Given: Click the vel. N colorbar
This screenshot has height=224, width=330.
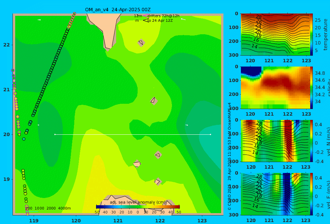Looking at the screenshot, I should point(311,141).
